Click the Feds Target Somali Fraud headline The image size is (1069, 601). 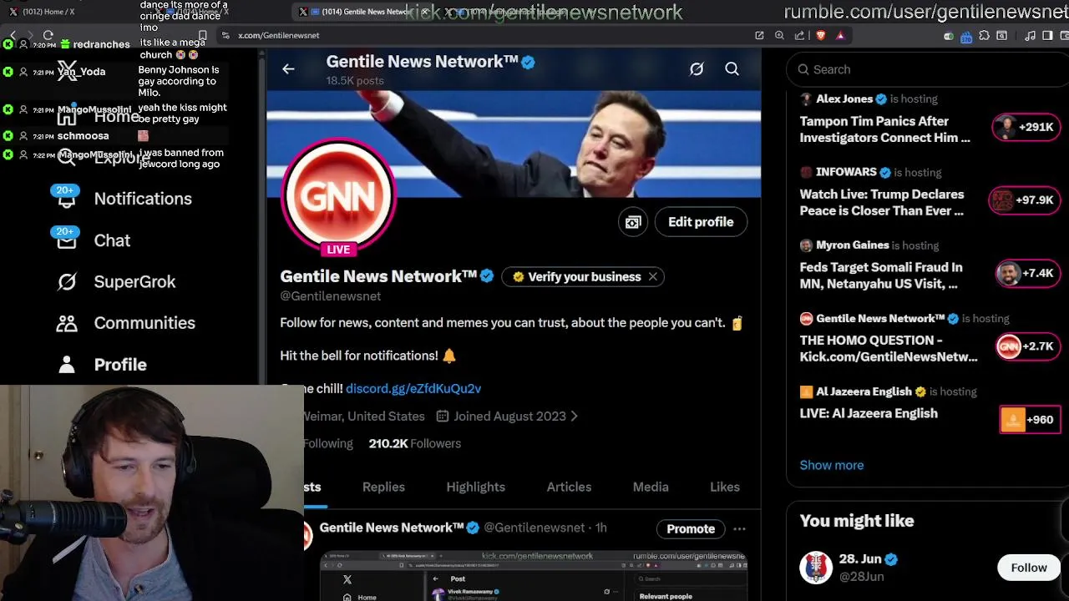click(x=881, y=275)
